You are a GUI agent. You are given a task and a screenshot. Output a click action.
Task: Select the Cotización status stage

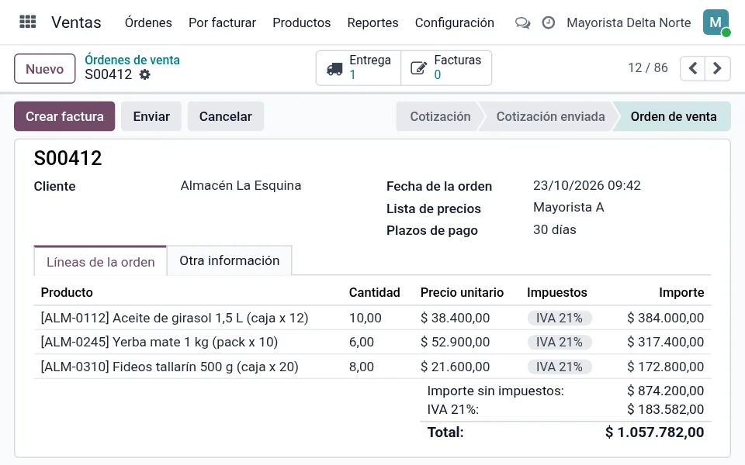click(x=441, y=116)
